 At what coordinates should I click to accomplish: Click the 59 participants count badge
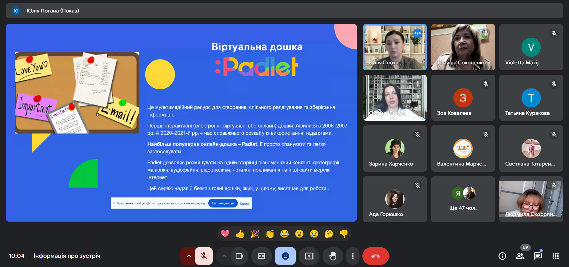click(525, 247)
